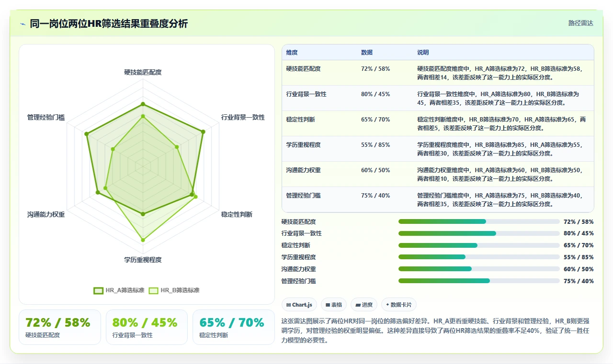
Task: Click the 沟通能力权重 progress bar
Action: coord(479,269)
